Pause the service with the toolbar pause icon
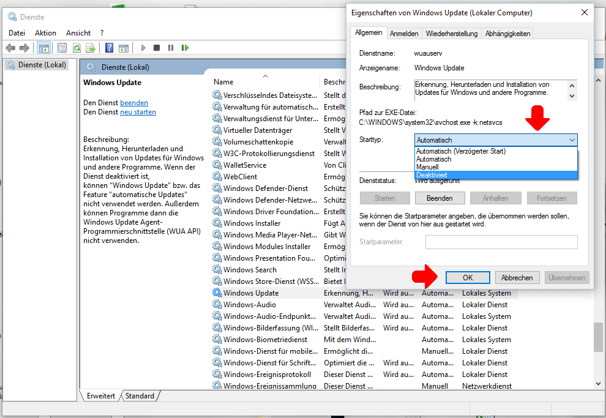This screenshot has width=606, height=418. point(170,48)
